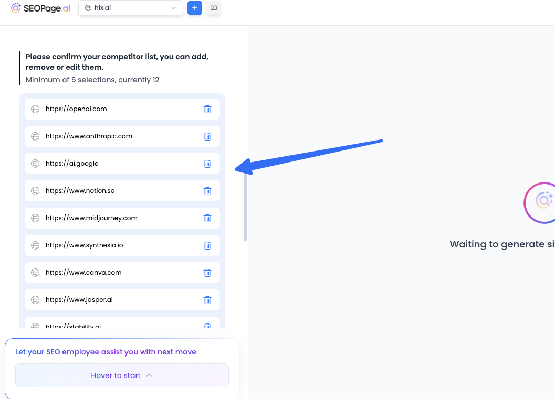Click the competitor list scrollbar
Image resolution: width=555 pixels, height=399 pixels.
point(245,207)
